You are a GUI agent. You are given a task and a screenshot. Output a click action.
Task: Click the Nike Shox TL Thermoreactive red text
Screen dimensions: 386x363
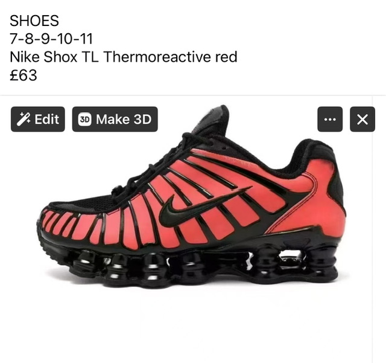pyautogui.click(x=123, y=57)
